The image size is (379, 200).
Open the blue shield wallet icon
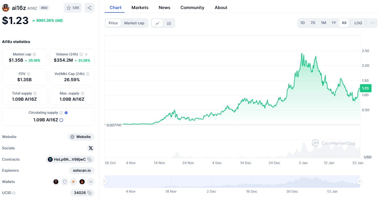pos(65,182)
